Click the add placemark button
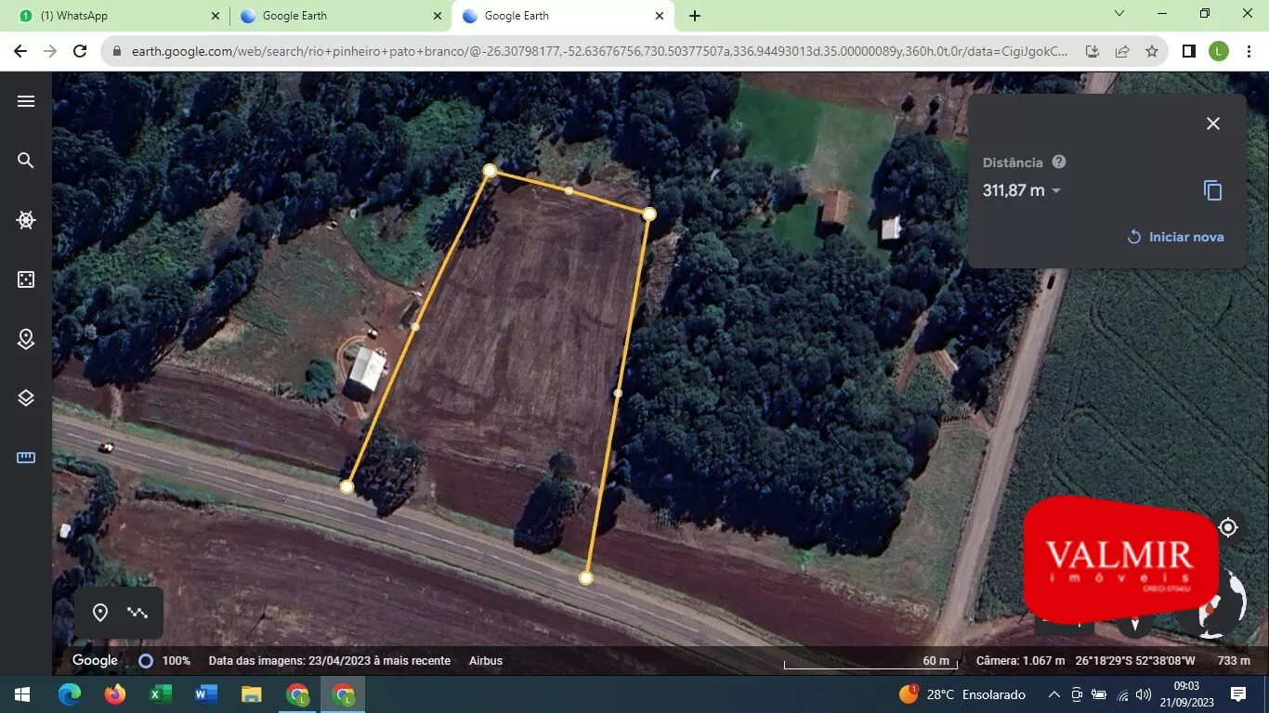 (x=100, y=613)
